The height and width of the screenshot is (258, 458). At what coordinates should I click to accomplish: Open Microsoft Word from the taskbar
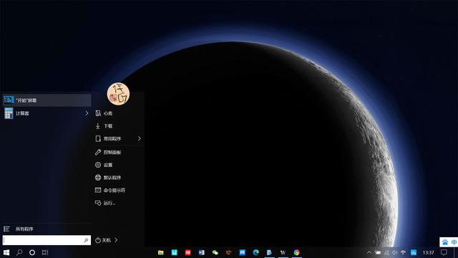point(202,252)
